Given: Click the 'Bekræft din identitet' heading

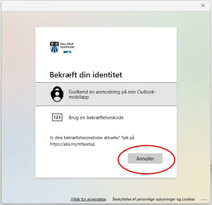Looking at the screenshot, I should (x=86, y=75).
